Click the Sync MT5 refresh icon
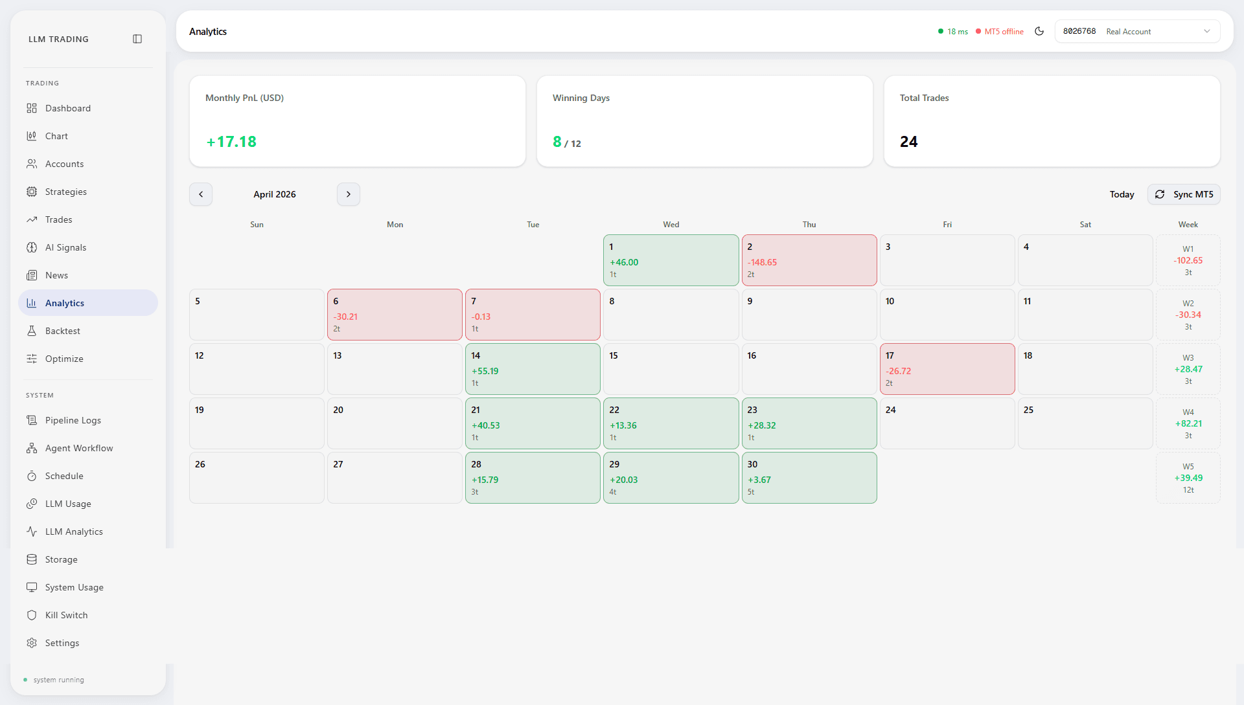The height and width of the screenshot is (705, 1244). point(1160,194)
